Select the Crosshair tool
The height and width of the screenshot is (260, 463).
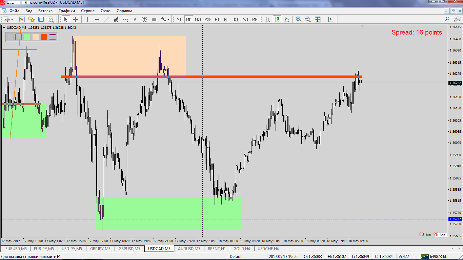pyautogui.click(x=75, y=19)
